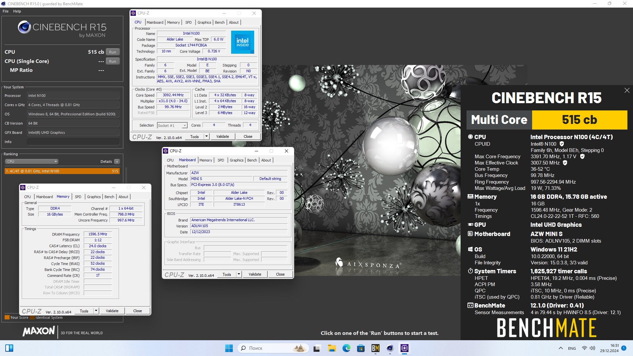Click Validate in CPU-Z CPU window
633x356 pixels.
click(223, 136)
